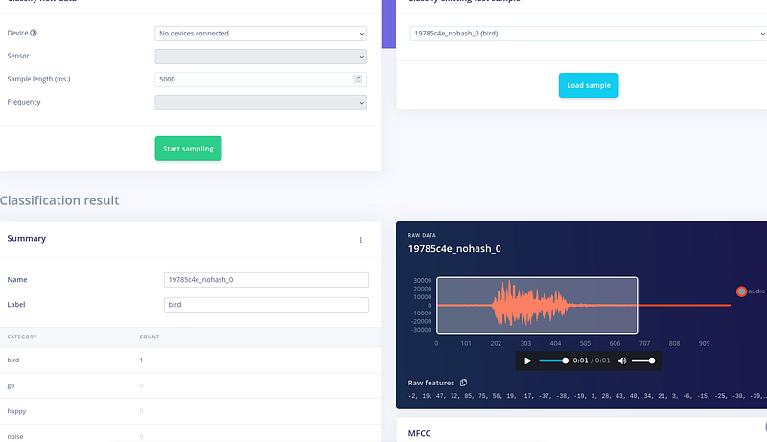Open the test sample dropdown 19785c4e_nohash_0 (bird)

[x=588, y=34]
